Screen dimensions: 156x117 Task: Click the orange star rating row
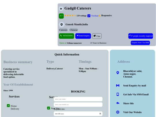70,16
